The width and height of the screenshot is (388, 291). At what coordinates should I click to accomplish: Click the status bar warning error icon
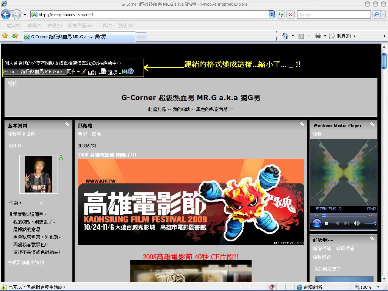4,287
